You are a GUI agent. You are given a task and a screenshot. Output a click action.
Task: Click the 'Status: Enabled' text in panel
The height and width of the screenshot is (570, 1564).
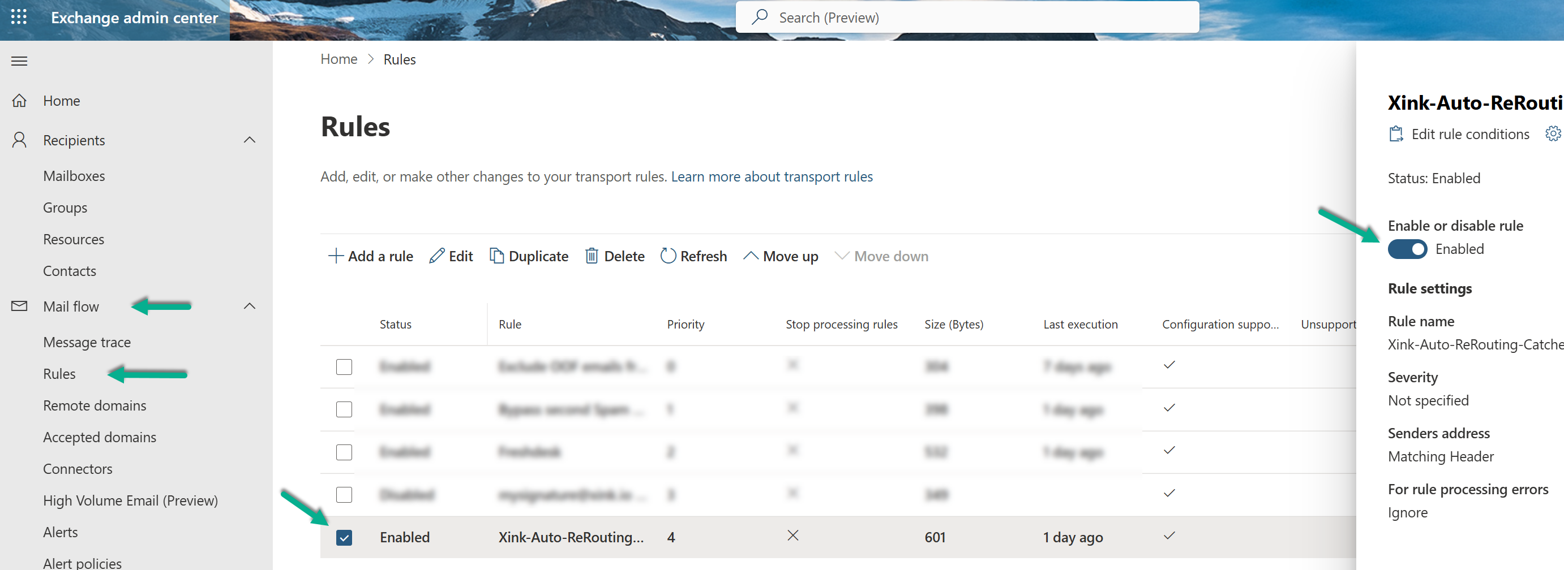[x=1434, y=178]
